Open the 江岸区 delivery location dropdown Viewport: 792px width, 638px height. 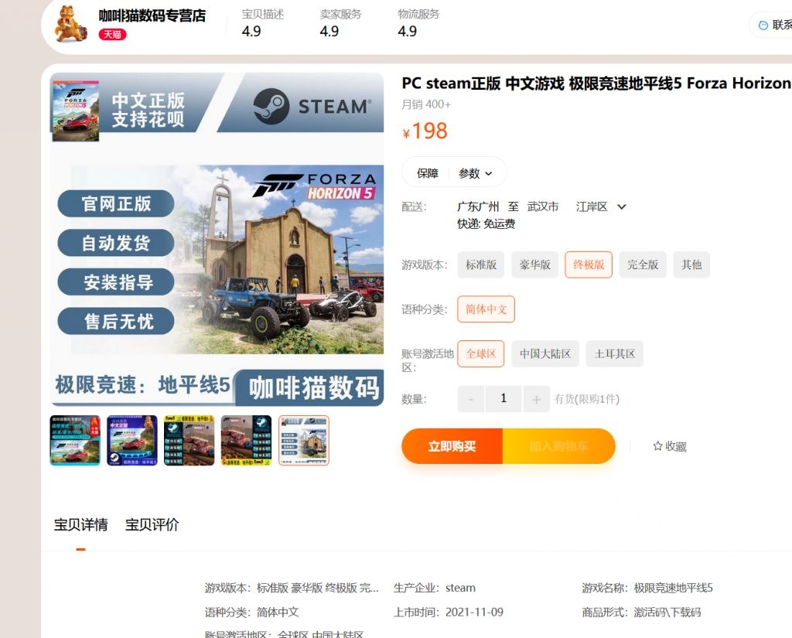(600, 206)
